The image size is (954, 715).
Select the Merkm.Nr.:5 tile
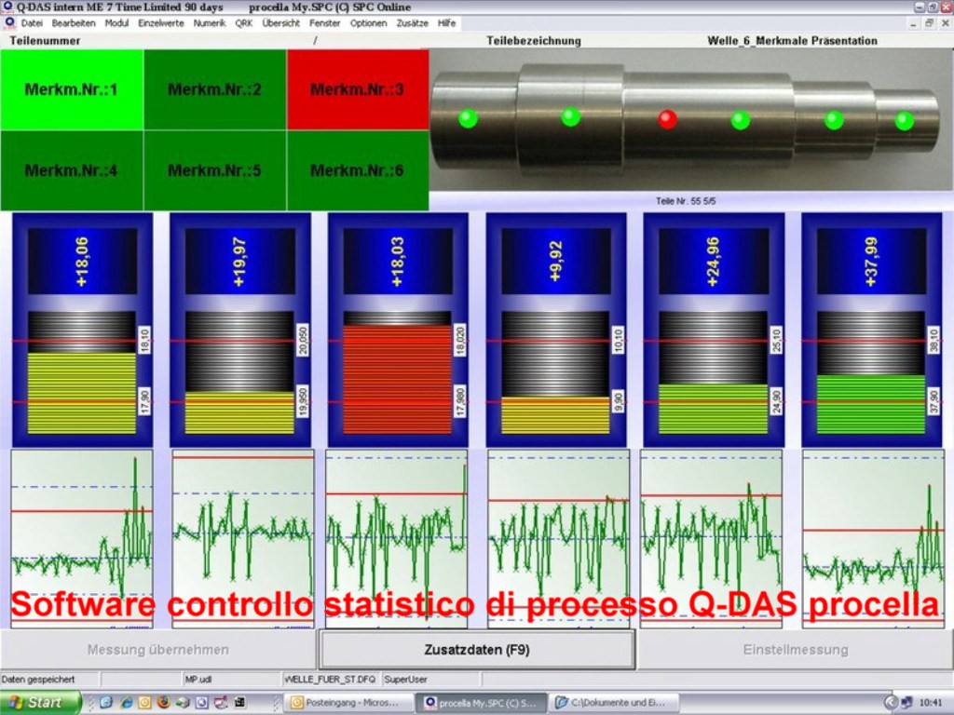click(x=215, y=171)
